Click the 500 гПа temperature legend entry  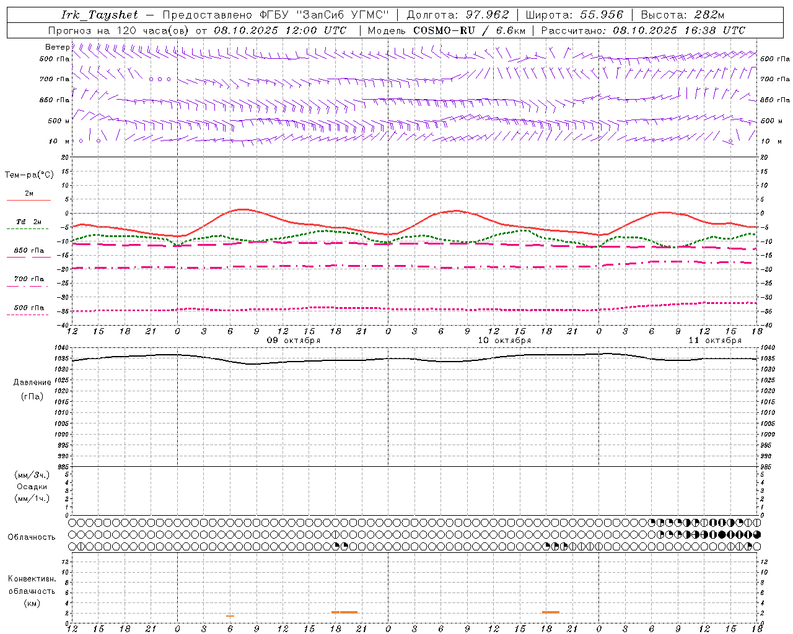(x=29, y=307)
